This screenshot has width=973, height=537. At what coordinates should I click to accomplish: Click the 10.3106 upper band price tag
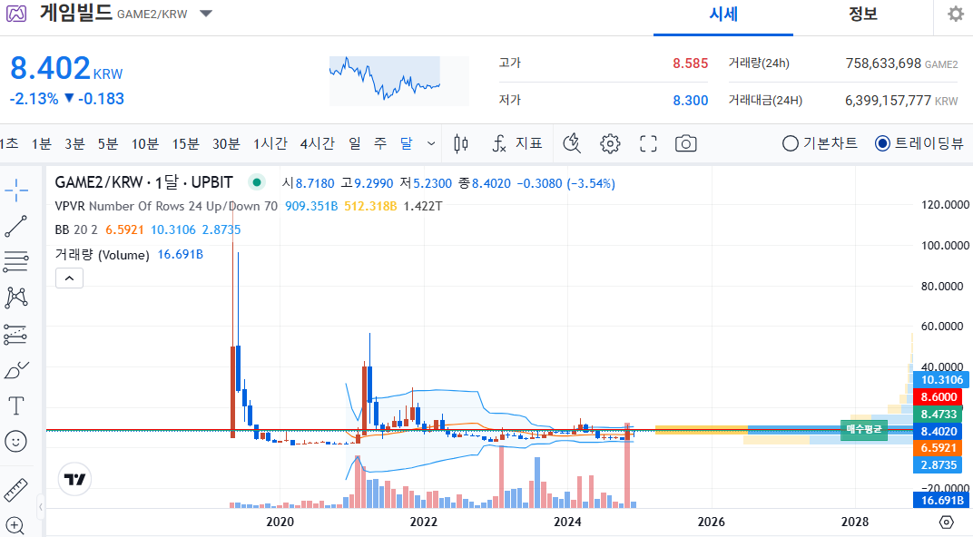coord(941,380)
